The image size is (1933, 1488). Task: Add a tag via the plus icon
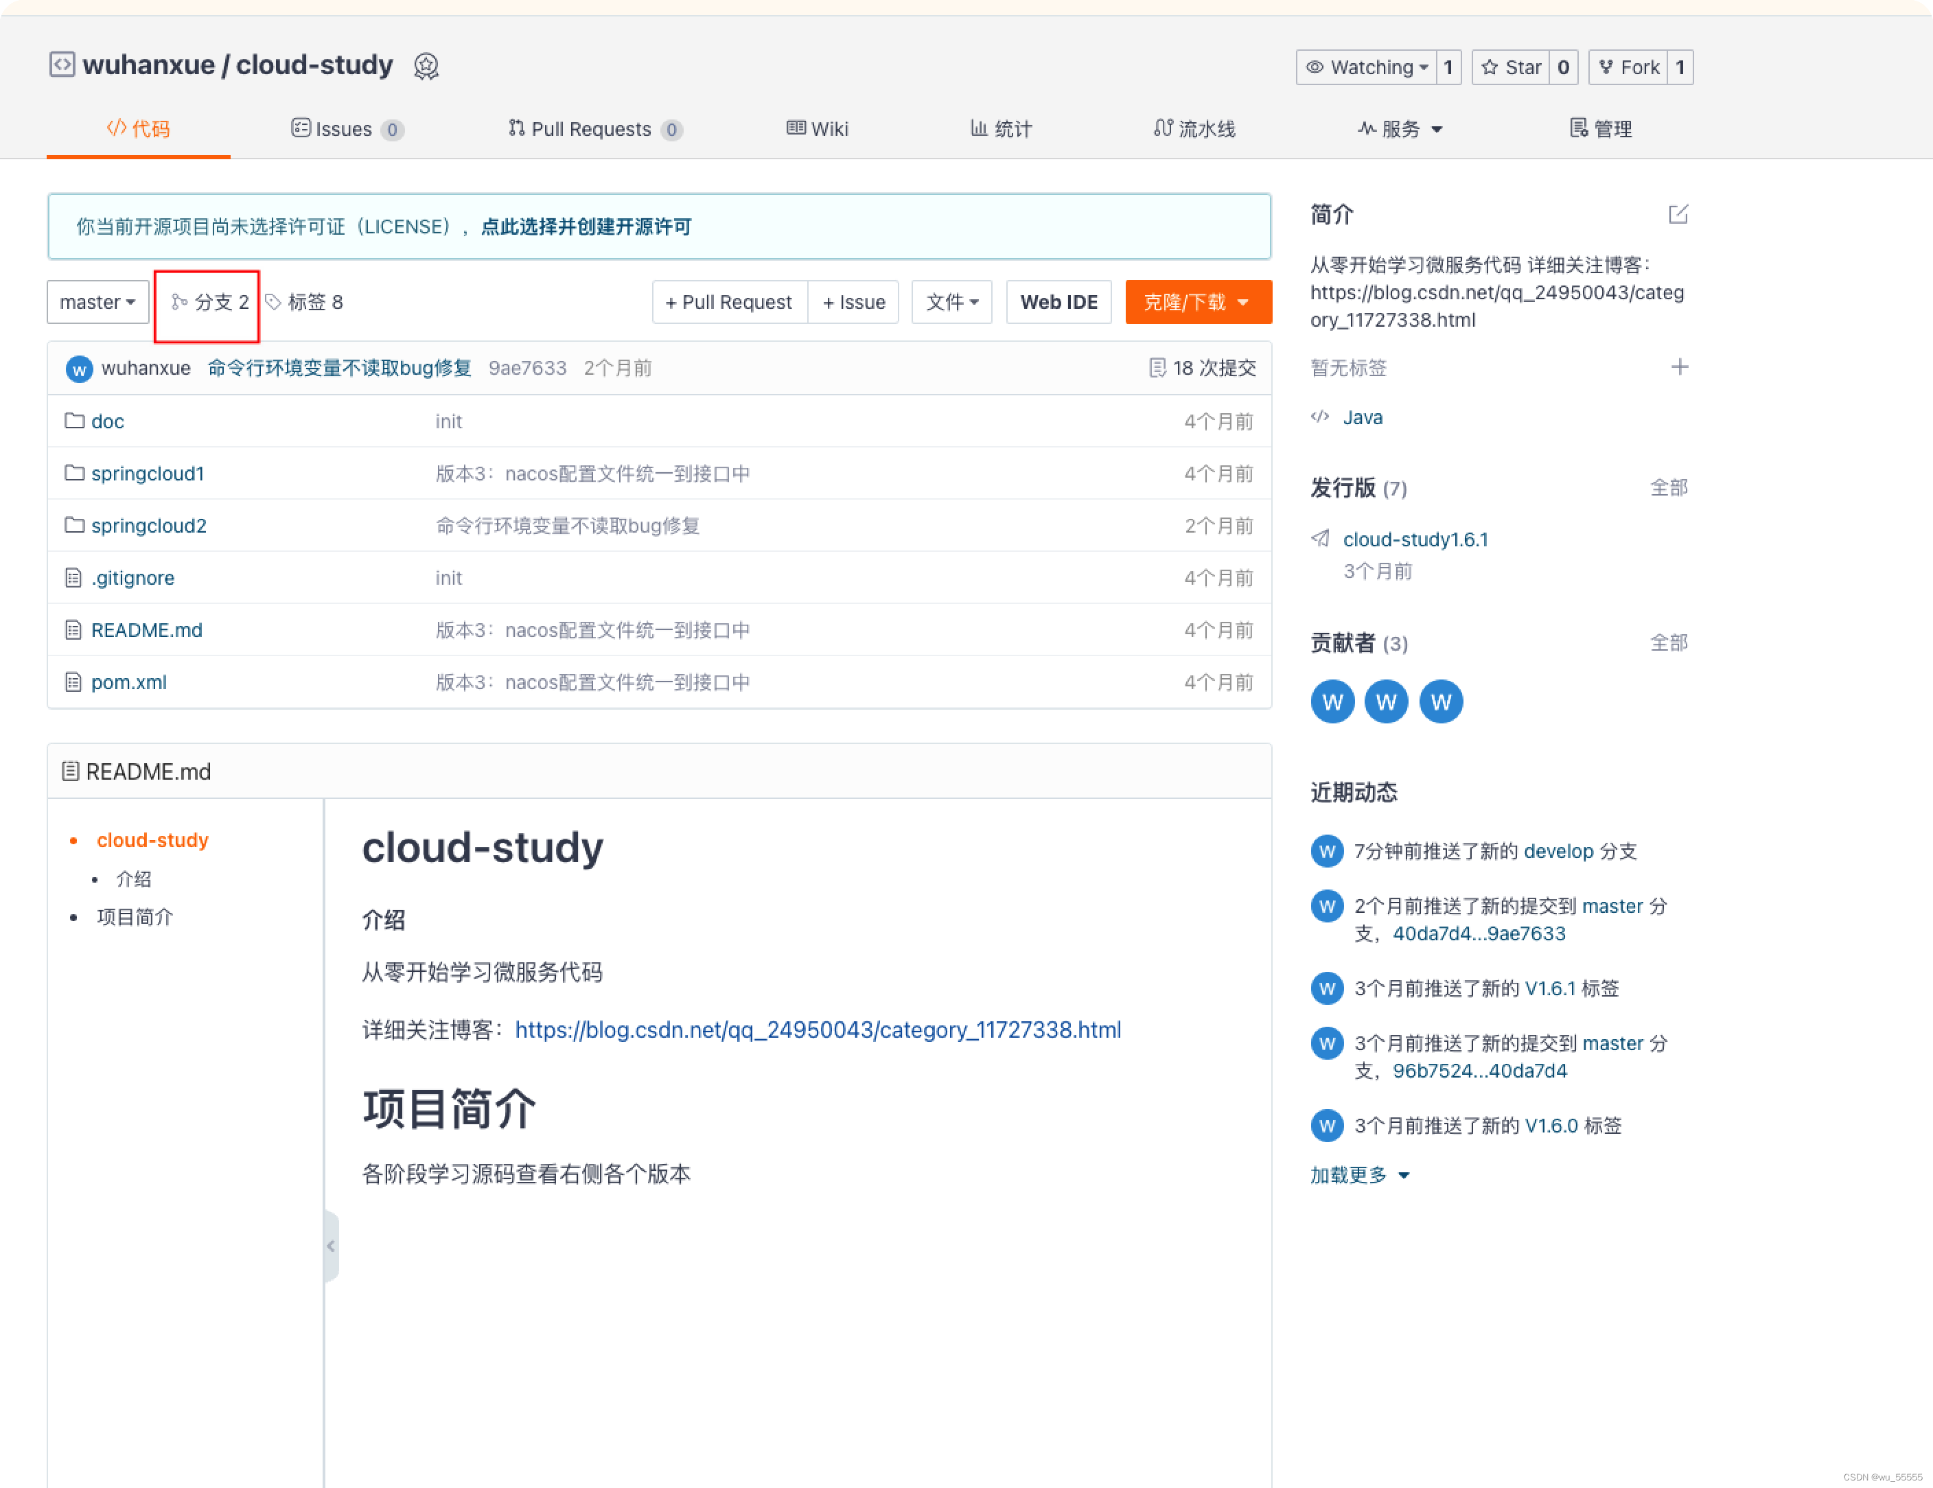coord(1681,367)
